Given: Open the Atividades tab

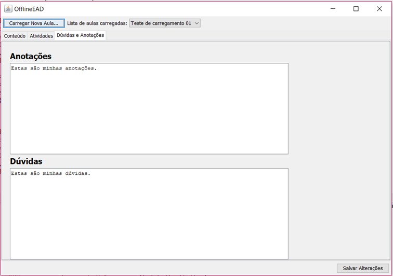Looking at the screenshot, I should [41, 36].
